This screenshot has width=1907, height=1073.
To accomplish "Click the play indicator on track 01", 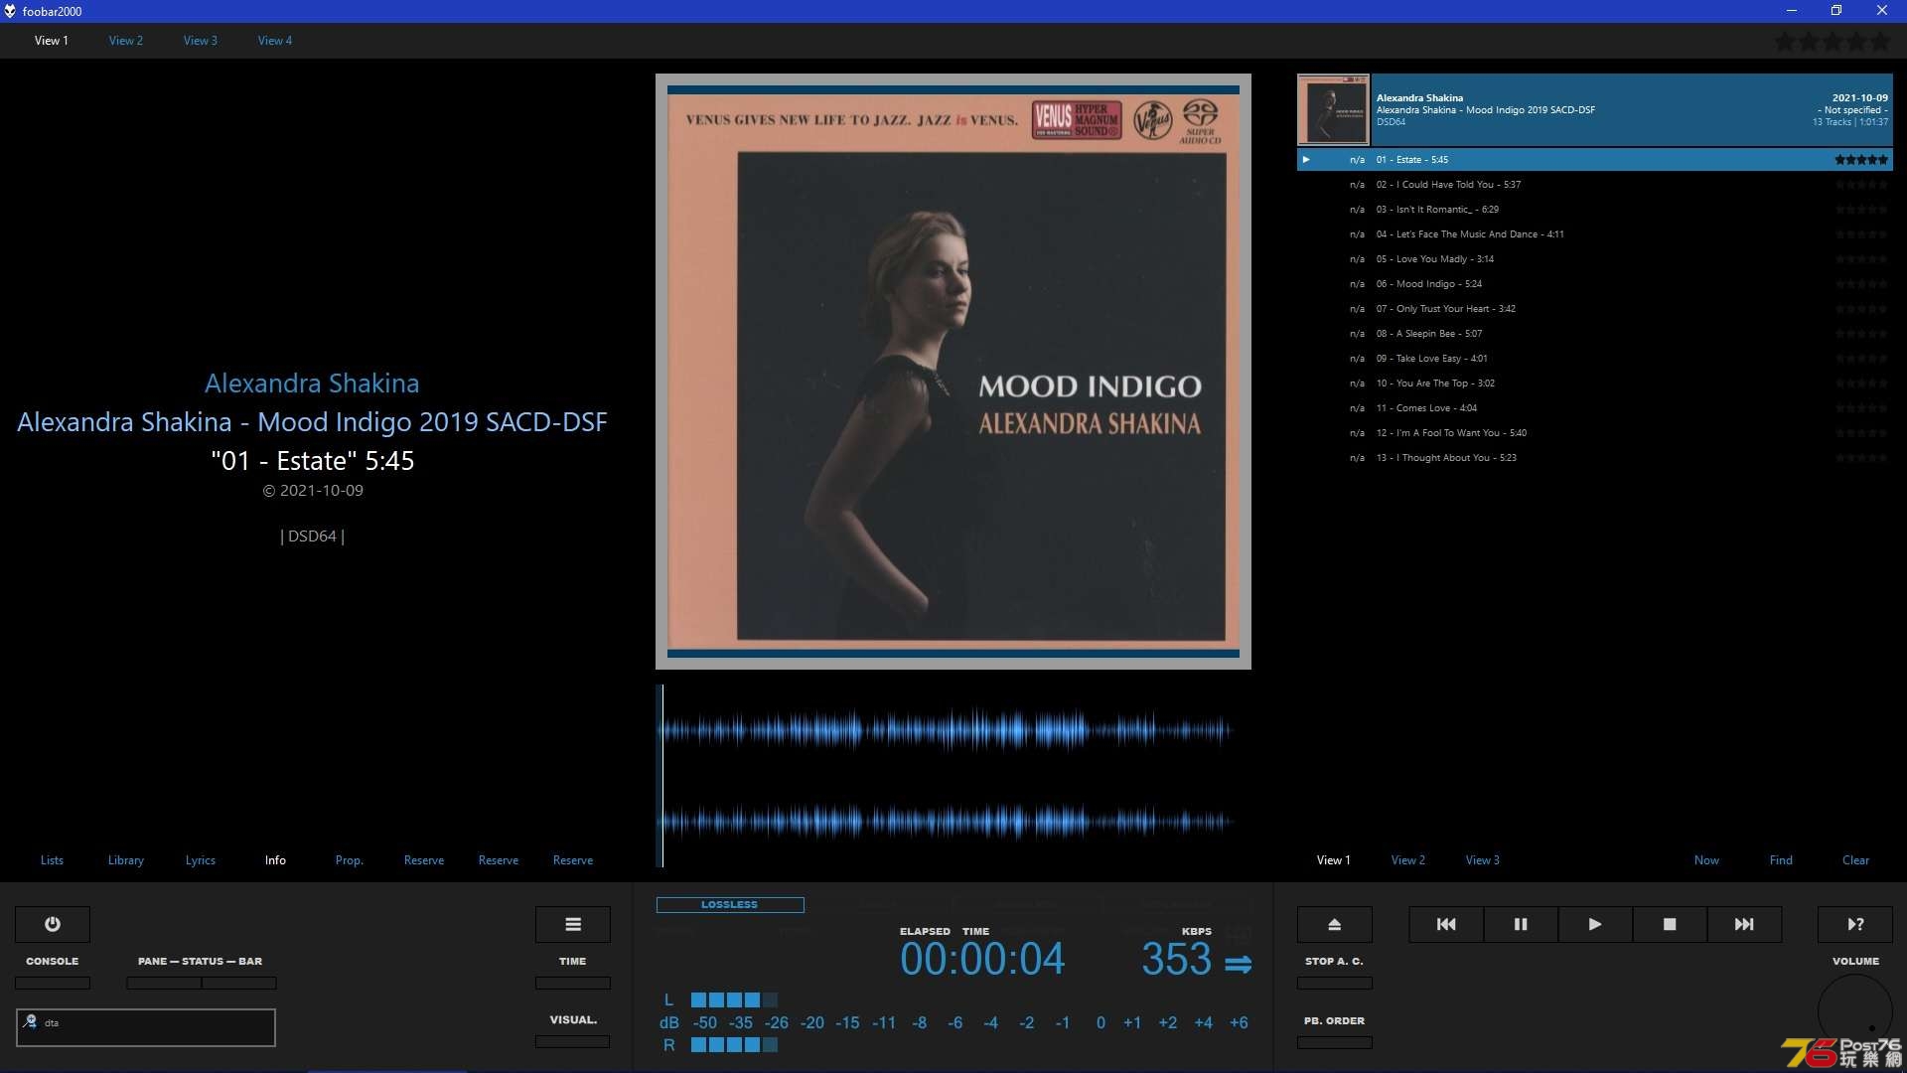I will (x=1306, y=159).
